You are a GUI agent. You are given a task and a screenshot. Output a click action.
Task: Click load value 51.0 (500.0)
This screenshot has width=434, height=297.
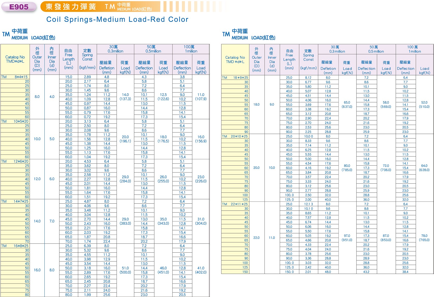click(x=125, y=270)
